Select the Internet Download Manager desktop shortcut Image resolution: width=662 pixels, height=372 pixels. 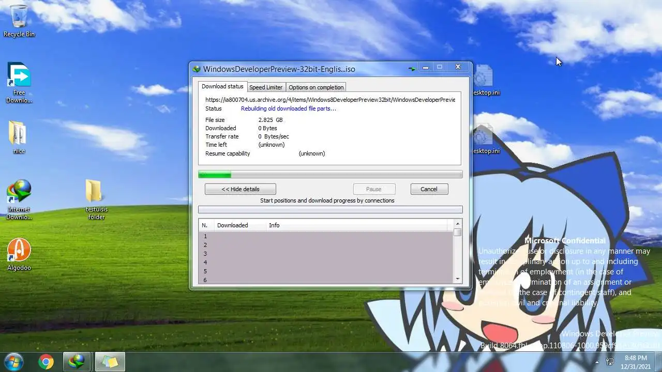click(19, 200)
